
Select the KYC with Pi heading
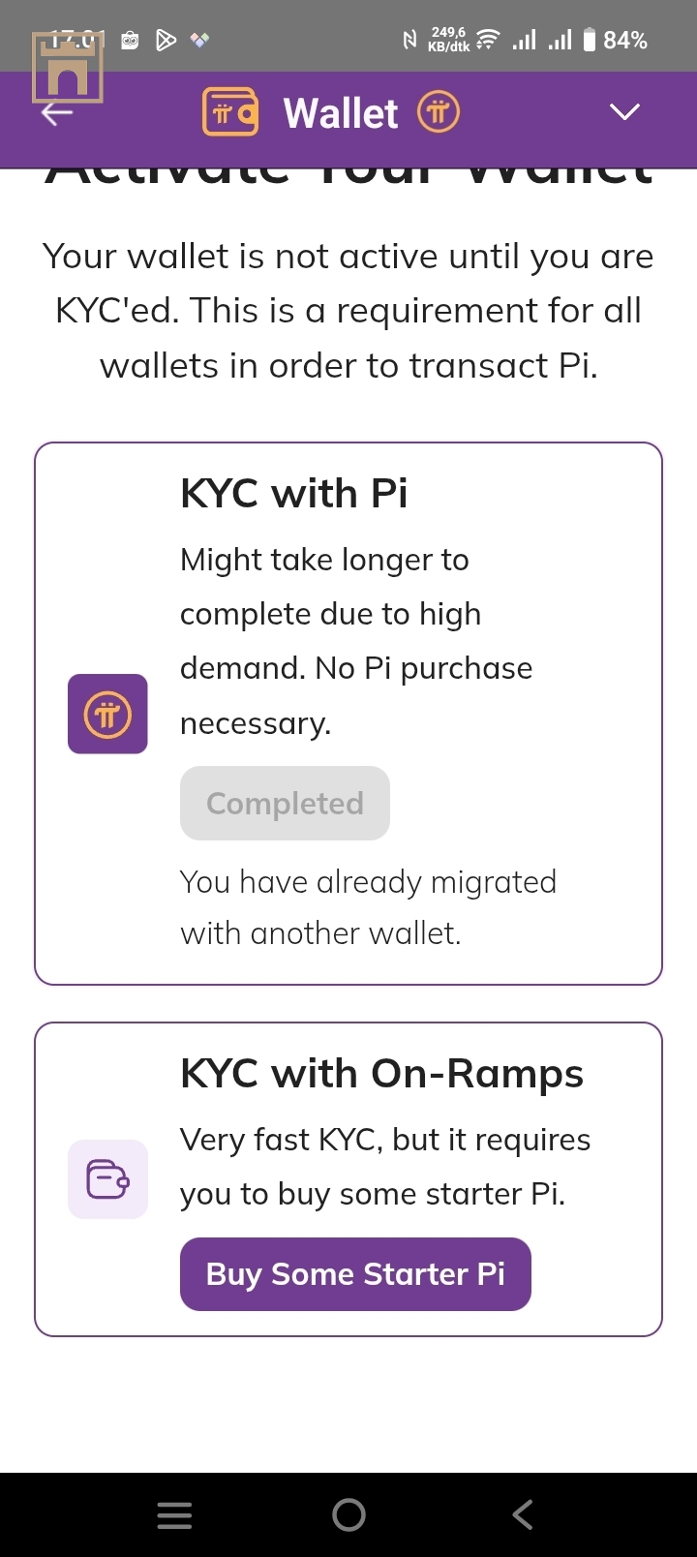[293, 494]
